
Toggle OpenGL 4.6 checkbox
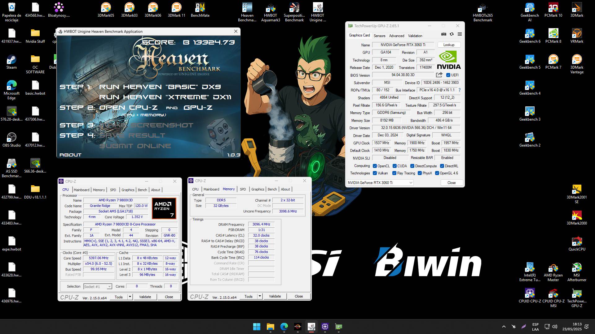coord(437,173)
